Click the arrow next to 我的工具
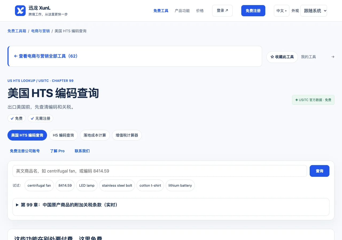Image resolution: width=342 pixels, height=240 pixels. [333, 57]
